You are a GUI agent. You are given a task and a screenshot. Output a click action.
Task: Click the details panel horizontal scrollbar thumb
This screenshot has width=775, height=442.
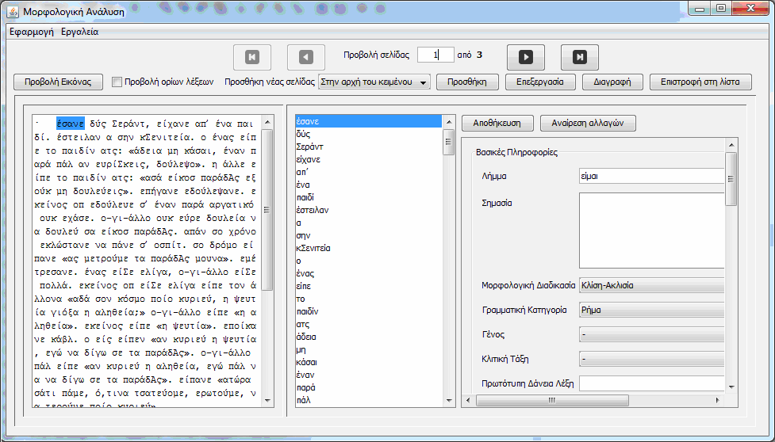pos(552,401)
